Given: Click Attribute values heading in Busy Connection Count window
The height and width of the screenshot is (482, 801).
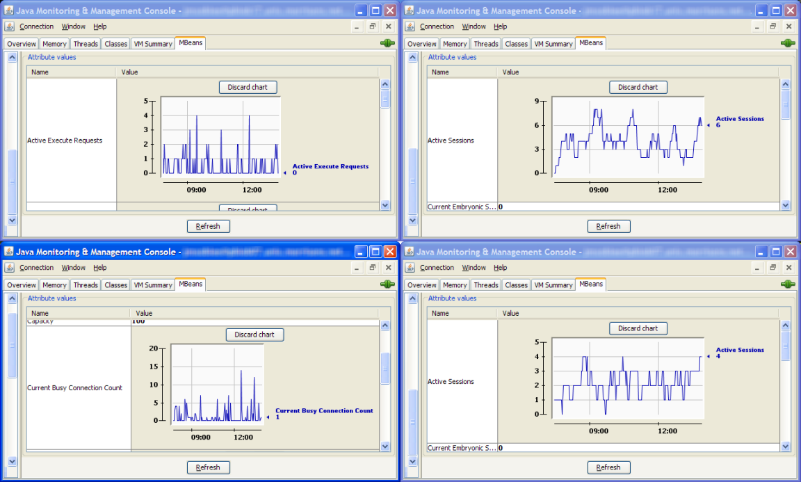Looking at the screenshot, I should click(x=52, y=298).
